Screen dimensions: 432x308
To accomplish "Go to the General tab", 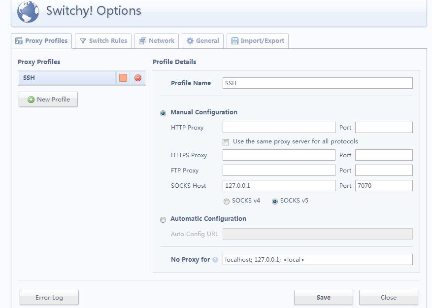I will (202, 41).
